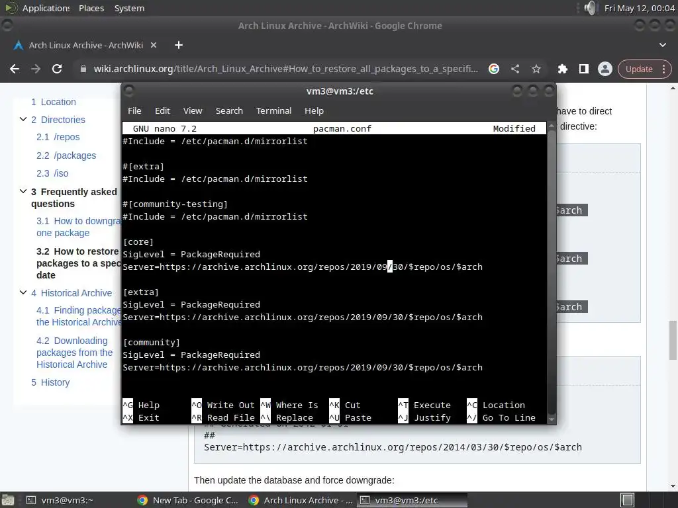Share this page icon
The image size is (678, 508).
(515, 69)
